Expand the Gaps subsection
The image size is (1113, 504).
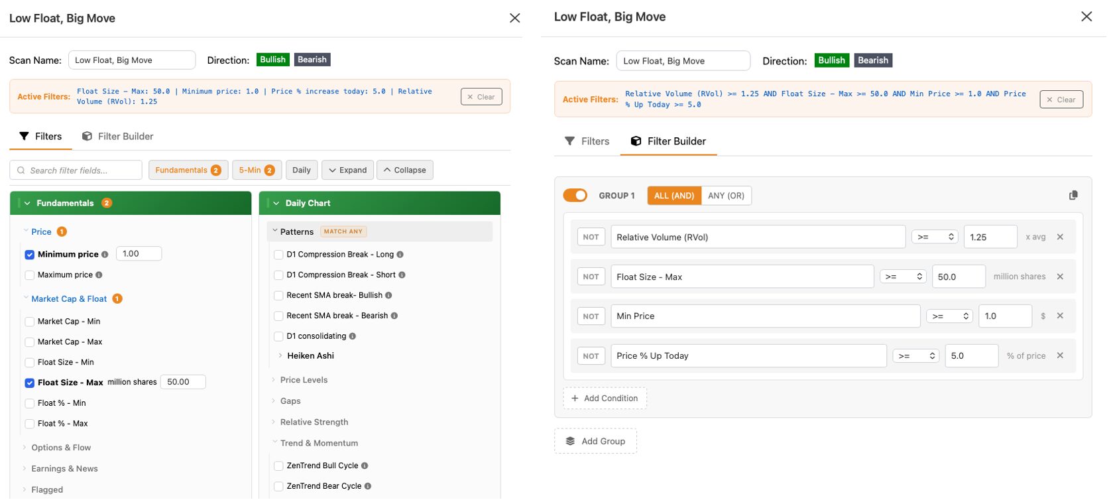290,401
